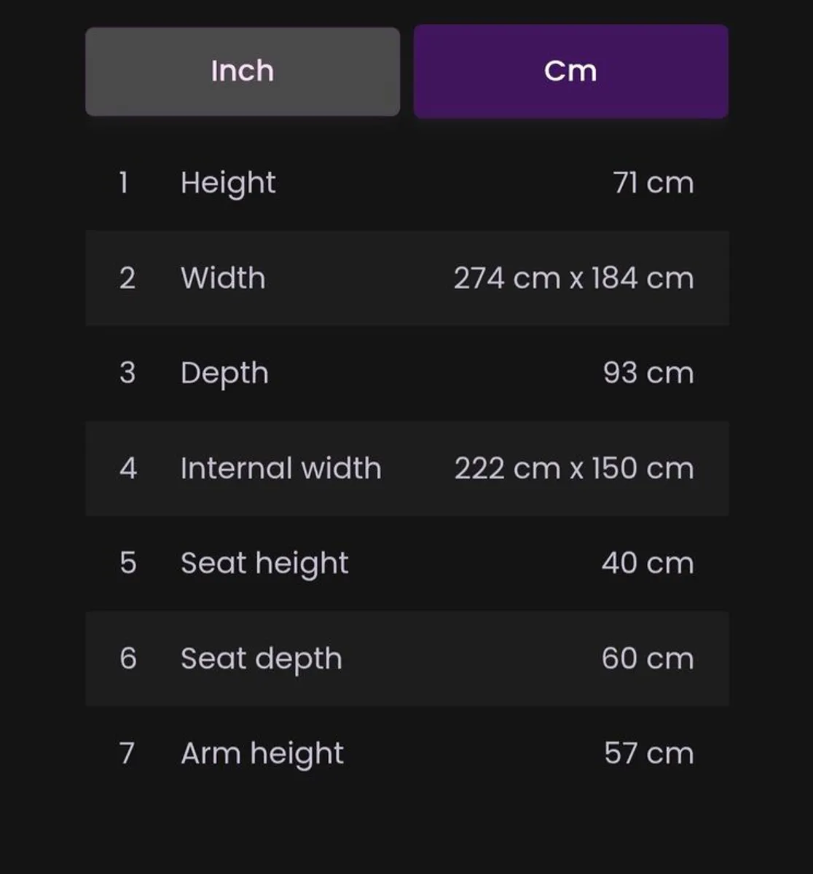This screenshot has height=874, width=813.
Task: Select the Arm height label
Action: pos(262,753)
